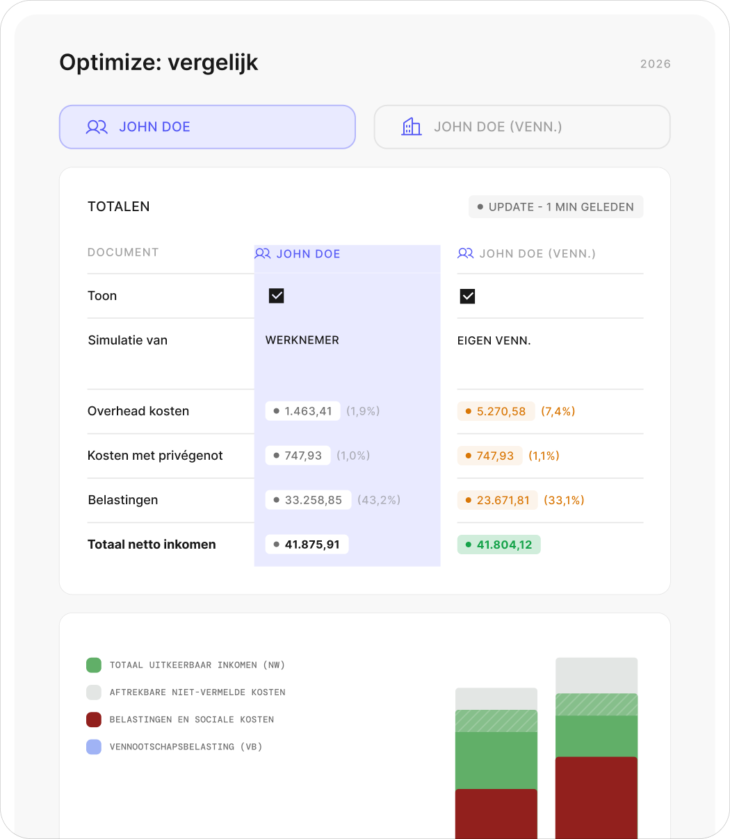Click the Vennootschapsbelasting (VB) legend label

(x=186, y=747)
